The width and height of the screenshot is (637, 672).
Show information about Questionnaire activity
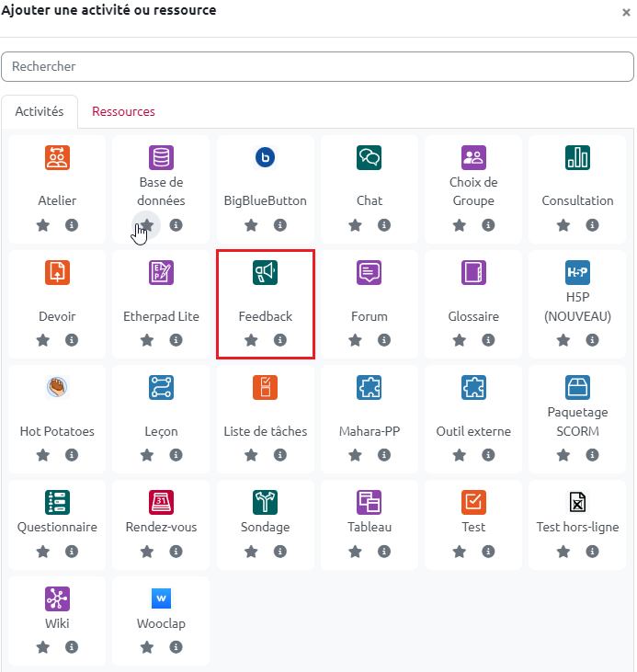point(72,552)
